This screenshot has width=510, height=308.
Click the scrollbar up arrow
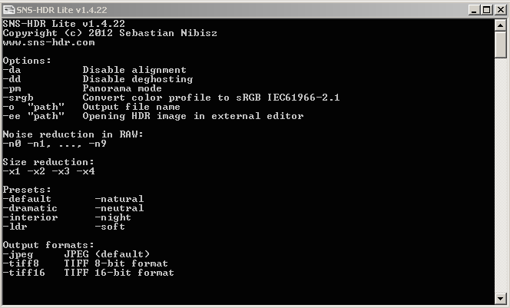pos(500,25)
